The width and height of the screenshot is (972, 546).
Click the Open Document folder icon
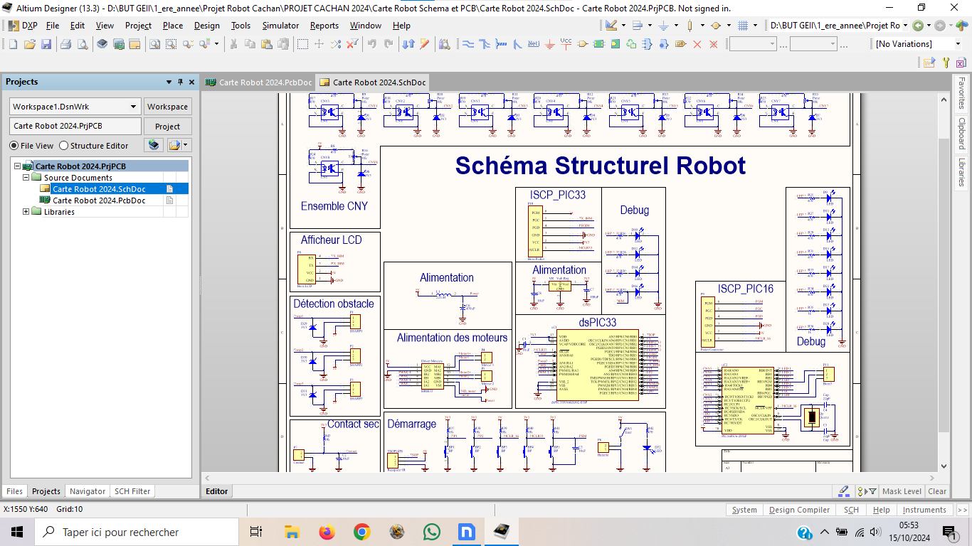click(x=29, y=44)
